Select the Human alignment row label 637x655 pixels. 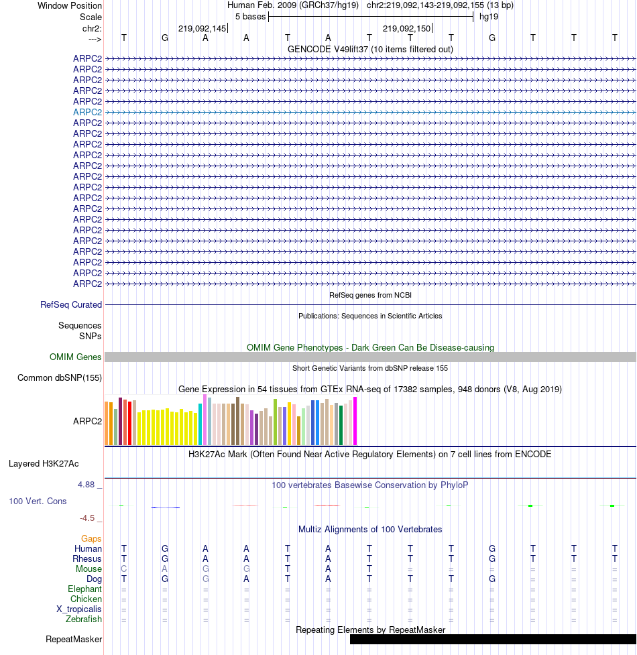[88, 549]
